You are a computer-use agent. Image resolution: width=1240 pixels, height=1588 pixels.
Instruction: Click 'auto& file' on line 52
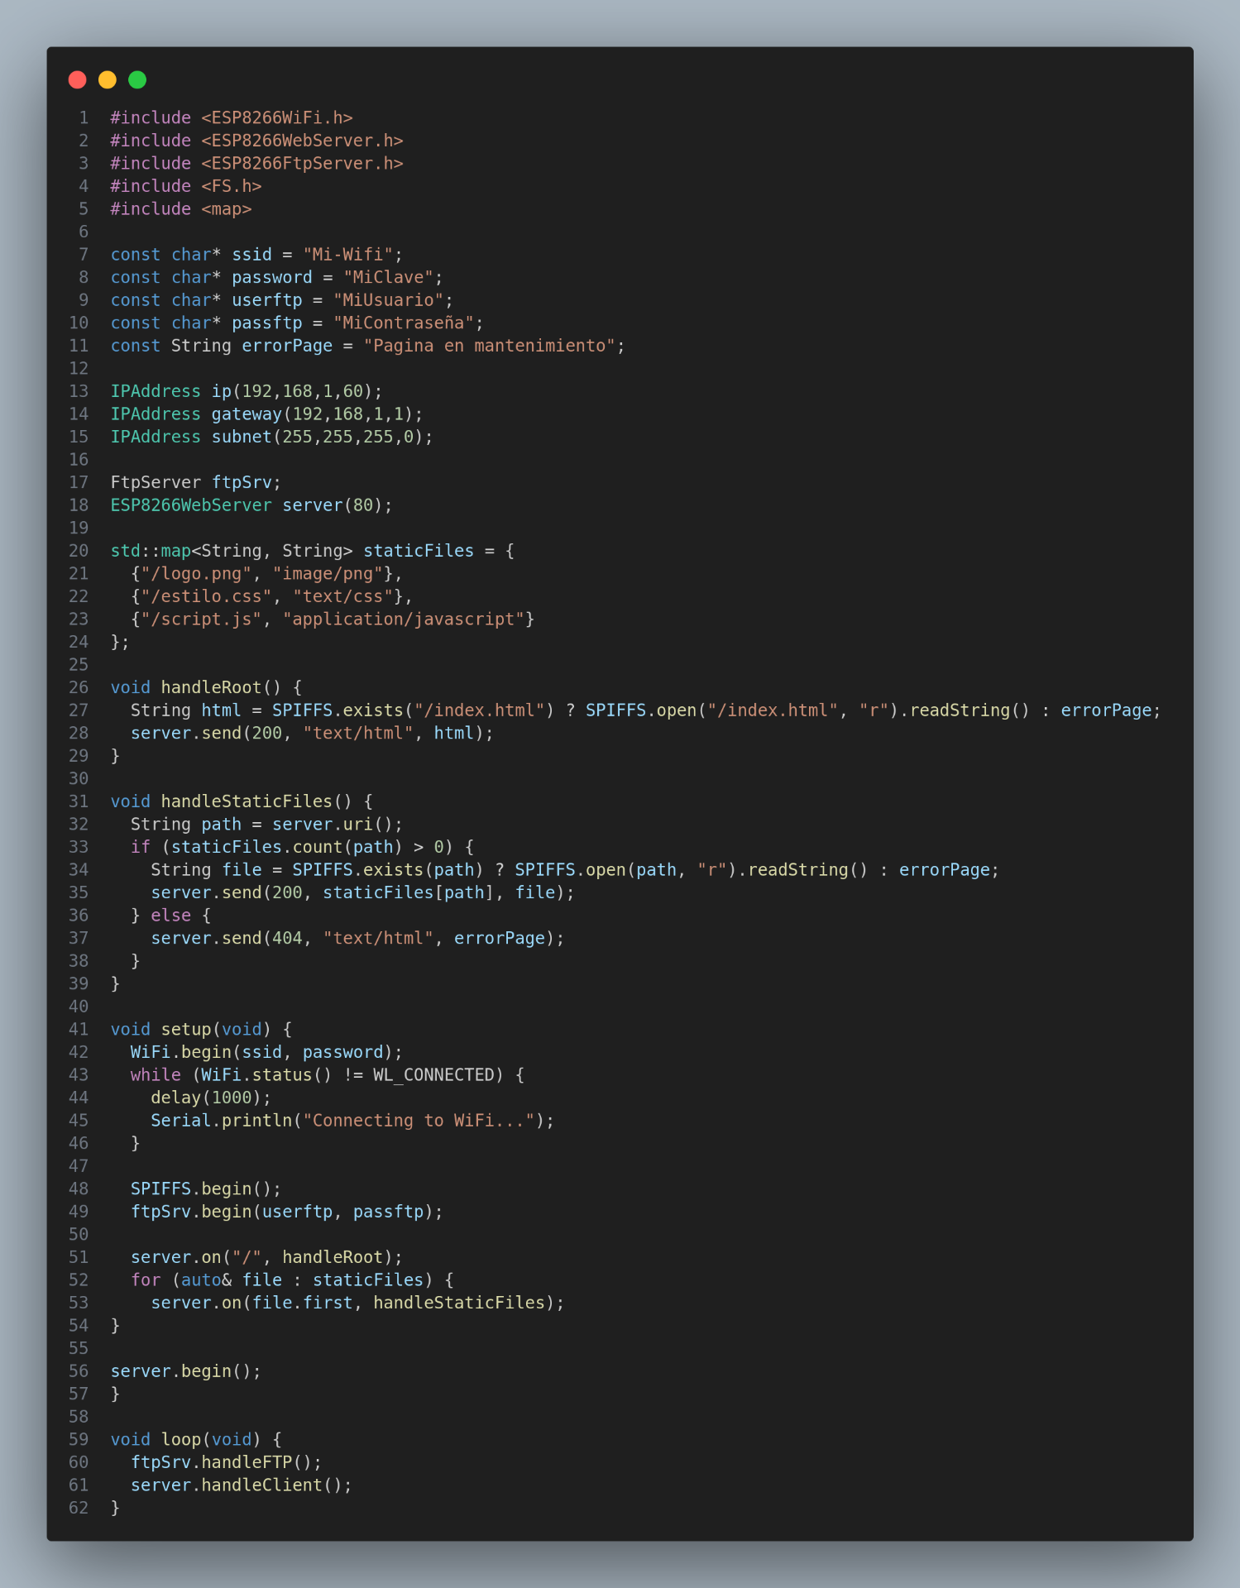232,1279
